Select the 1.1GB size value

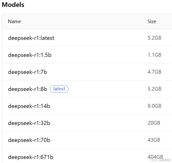[x=154, y=55]
